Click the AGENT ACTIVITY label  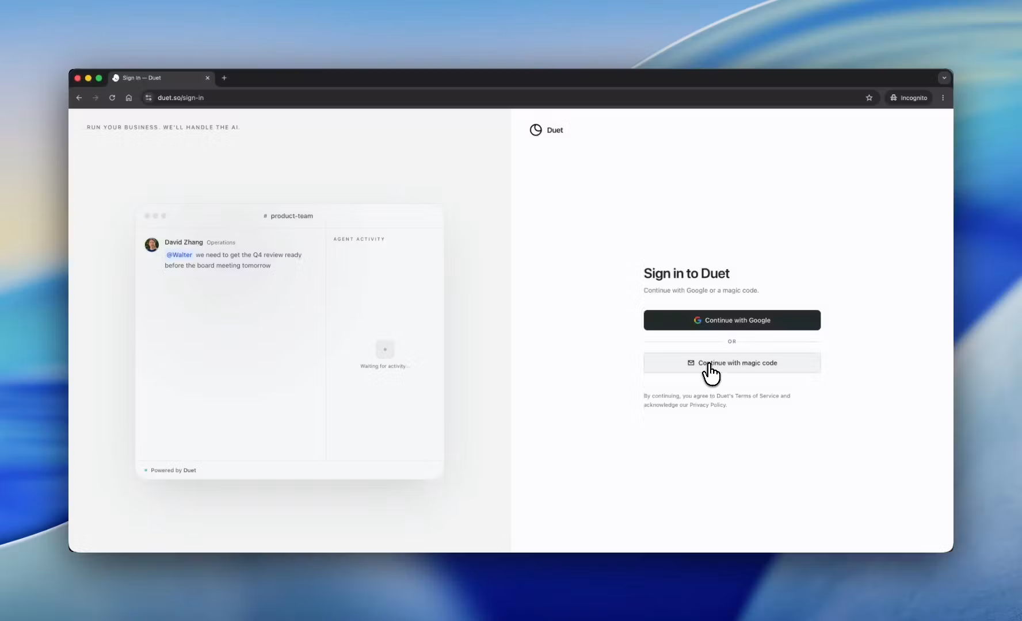[359, 239]
